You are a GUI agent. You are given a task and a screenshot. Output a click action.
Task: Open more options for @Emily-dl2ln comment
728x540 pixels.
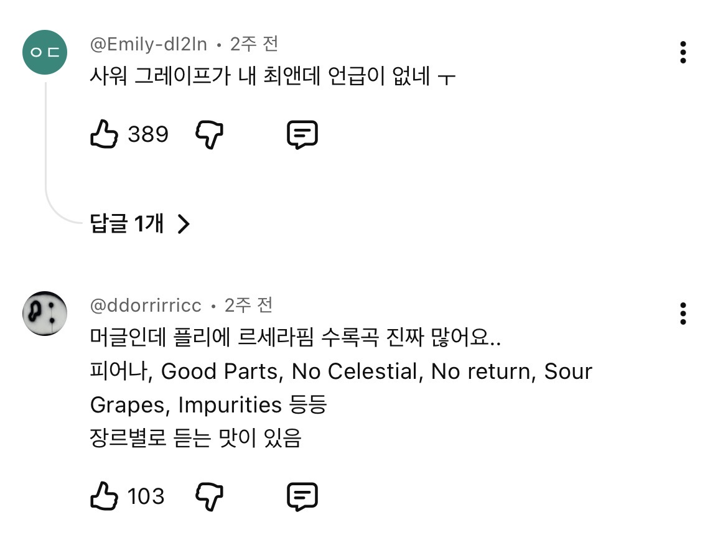[683, 53]
